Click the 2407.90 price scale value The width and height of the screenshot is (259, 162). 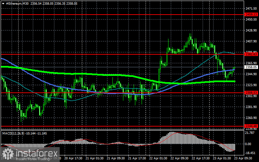pos(251,41)
